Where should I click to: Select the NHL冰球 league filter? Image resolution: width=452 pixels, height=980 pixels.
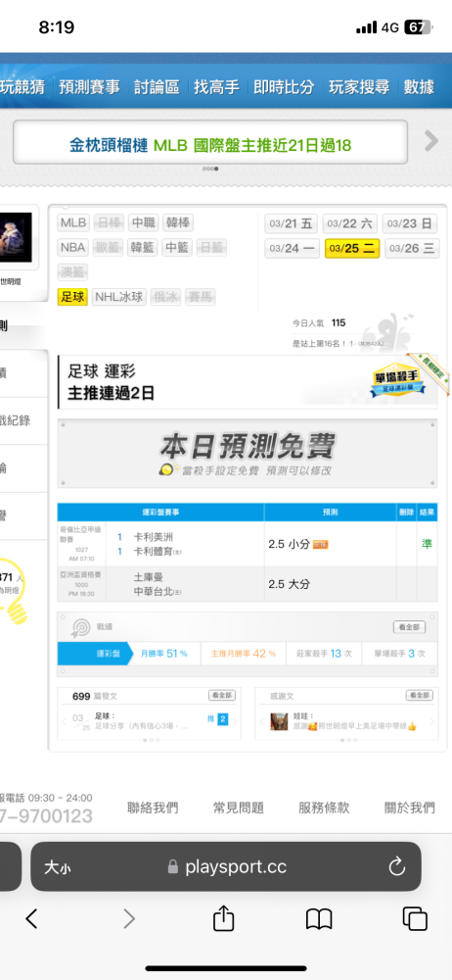[x=119, y=297]
